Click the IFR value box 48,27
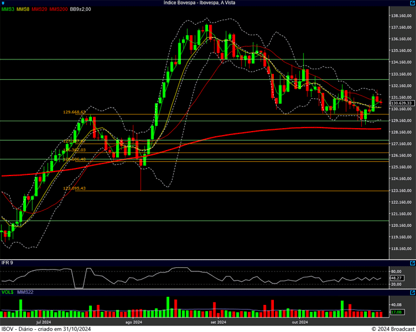This screenshot has width=416, height=332. click(396, 278)
